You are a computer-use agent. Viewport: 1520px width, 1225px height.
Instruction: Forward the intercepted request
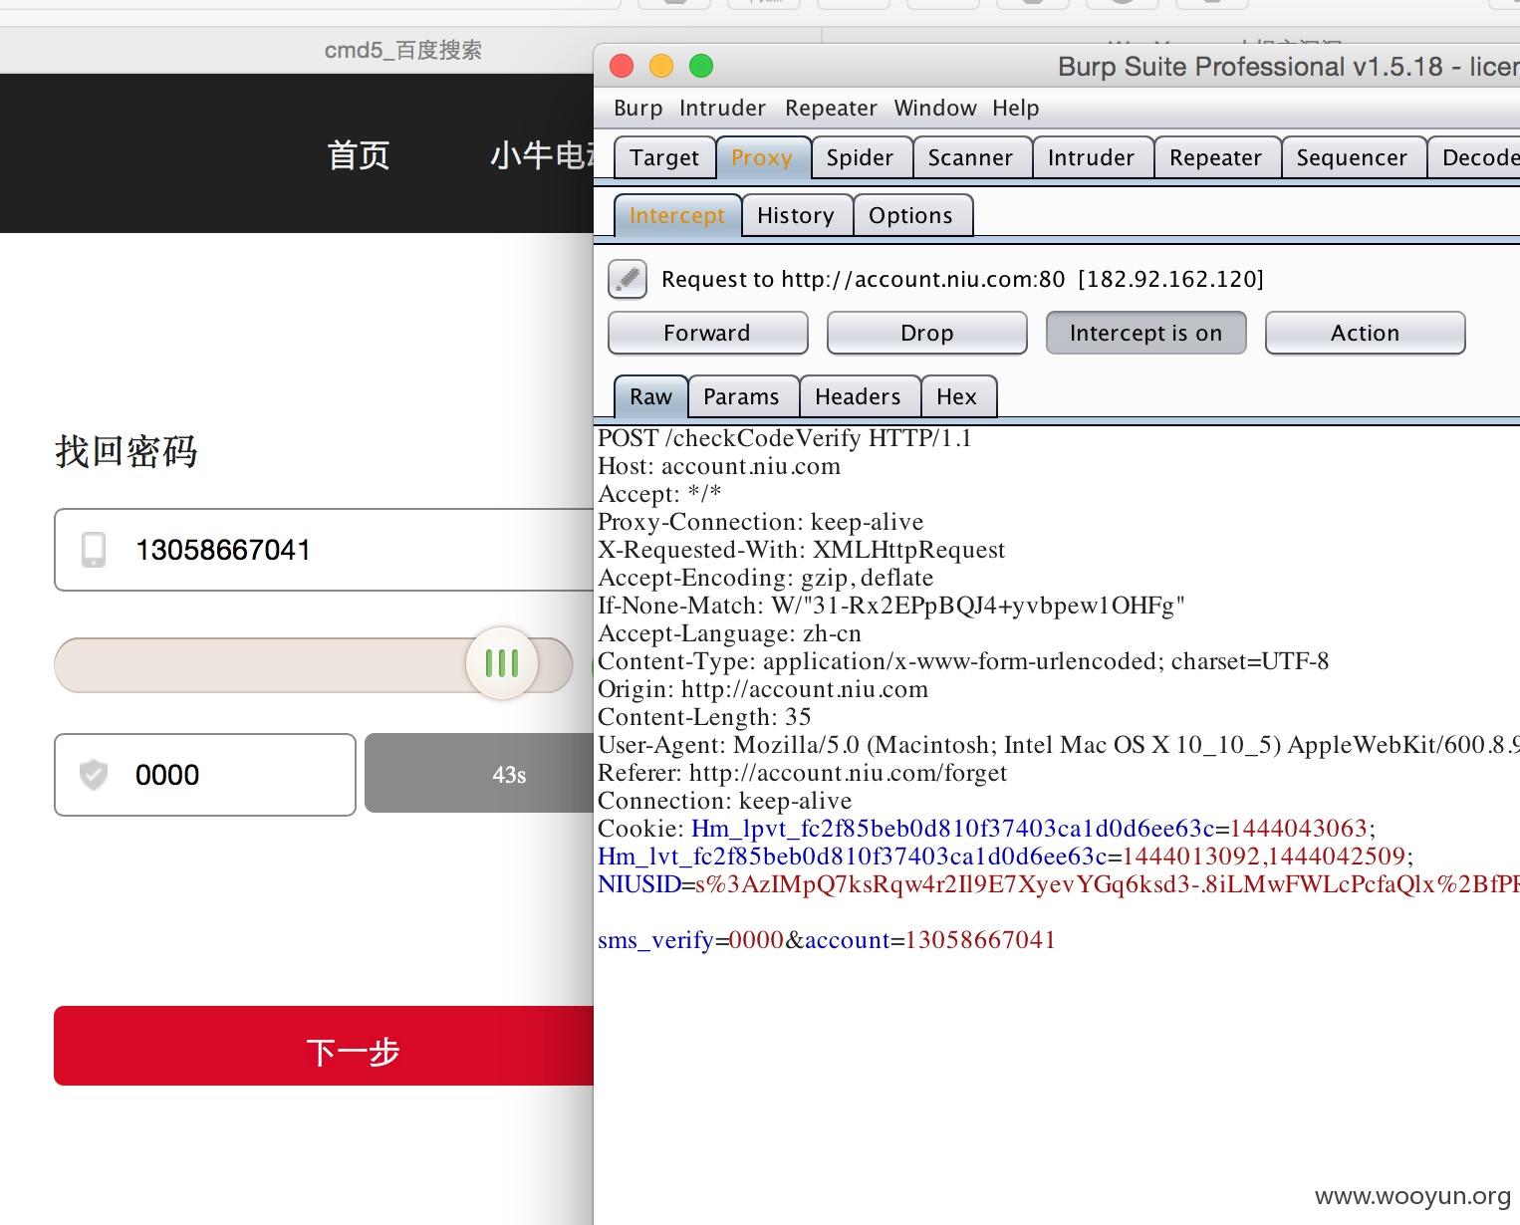pyautogui.click(x=707, y=333)
